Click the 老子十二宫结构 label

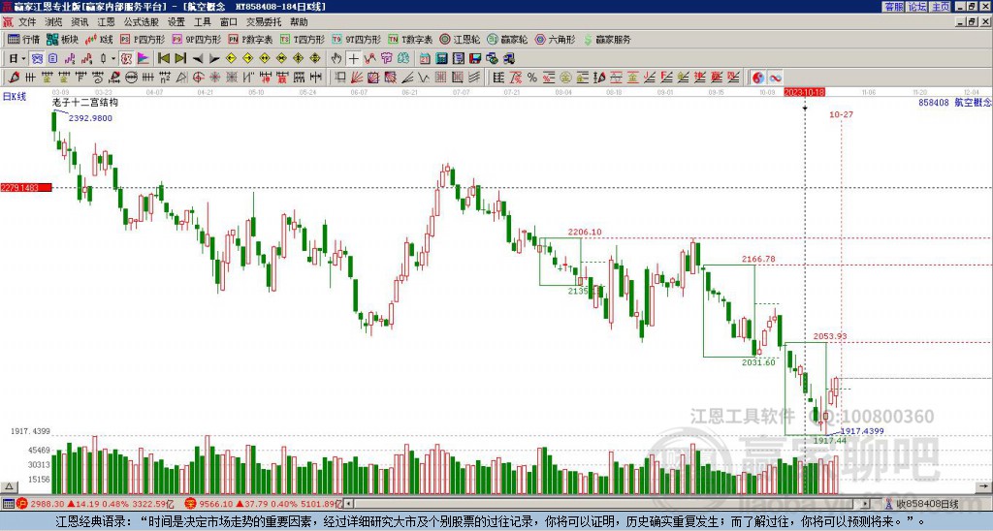coord(85,102)
